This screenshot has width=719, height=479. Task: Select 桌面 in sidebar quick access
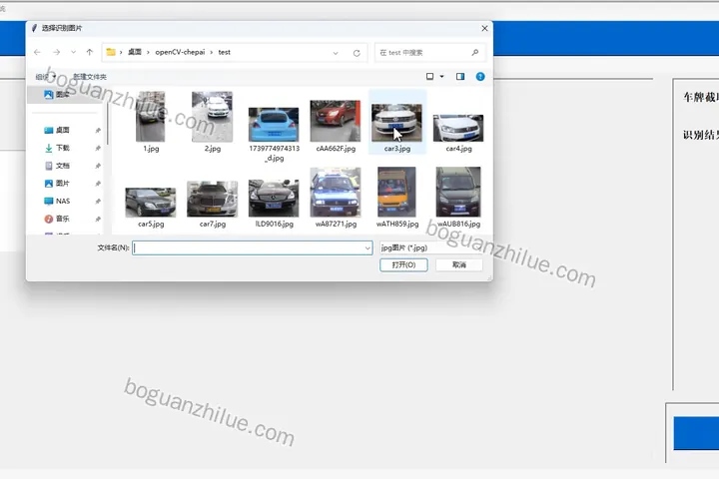point(62,130)
